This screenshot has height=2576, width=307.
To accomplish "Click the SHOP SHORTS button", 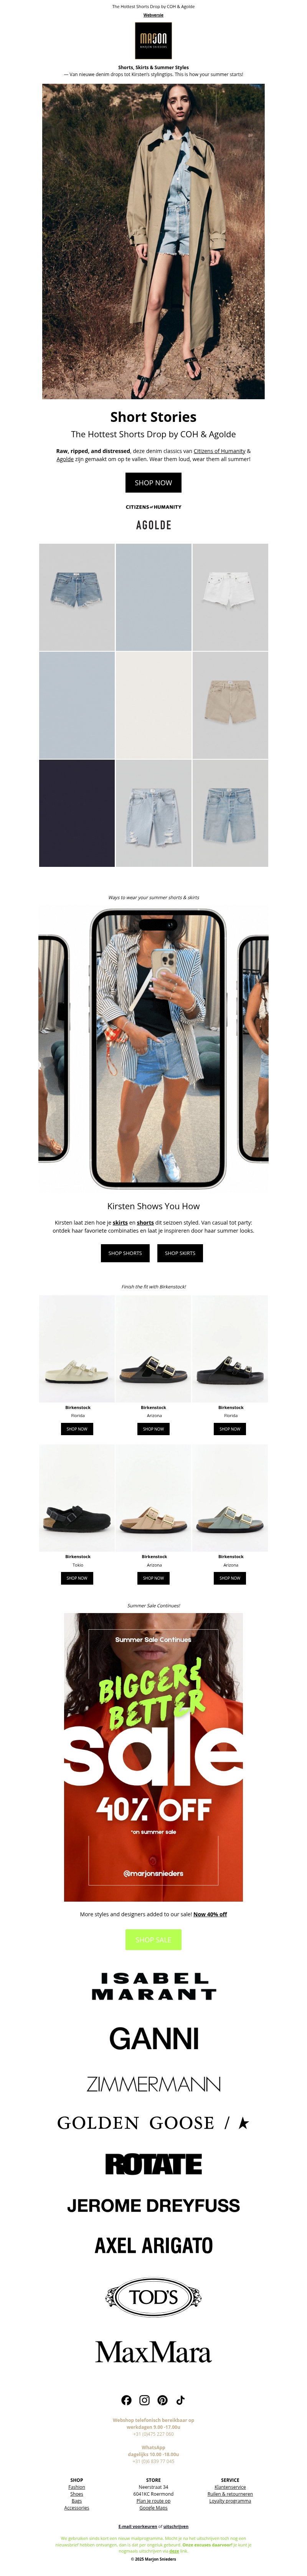I will 125,1253.
